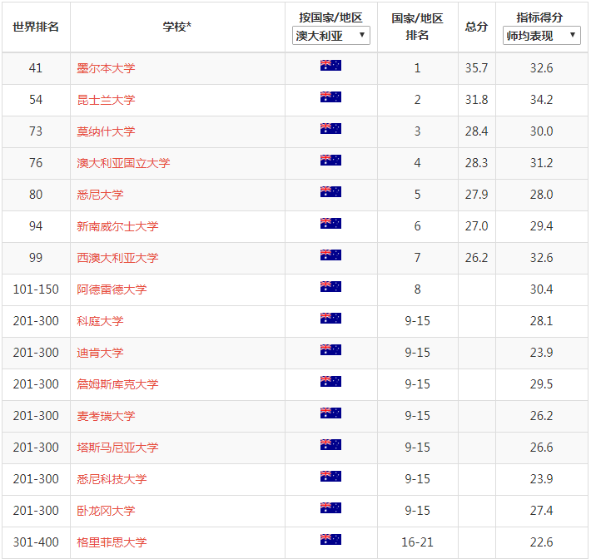The height and width of the screenshot is (559, 591).
Task: Open the 澳大利亚国立大学 link
Action: (123, 163)
